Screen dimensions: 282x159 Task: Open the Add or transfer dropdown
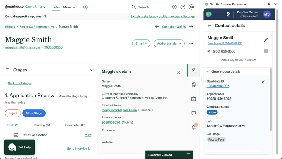[169, 43]
